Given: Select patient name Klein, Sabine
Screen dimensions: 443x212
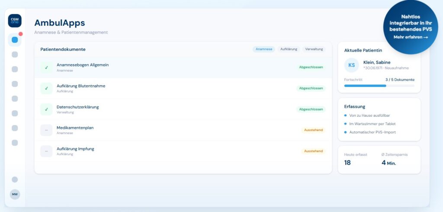Looking at the screenshot, I should 377,62.
